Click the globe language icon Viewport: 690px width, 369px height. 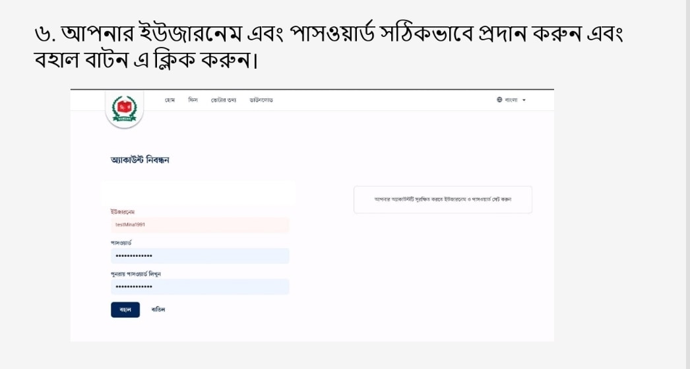[x=499, y=100]
